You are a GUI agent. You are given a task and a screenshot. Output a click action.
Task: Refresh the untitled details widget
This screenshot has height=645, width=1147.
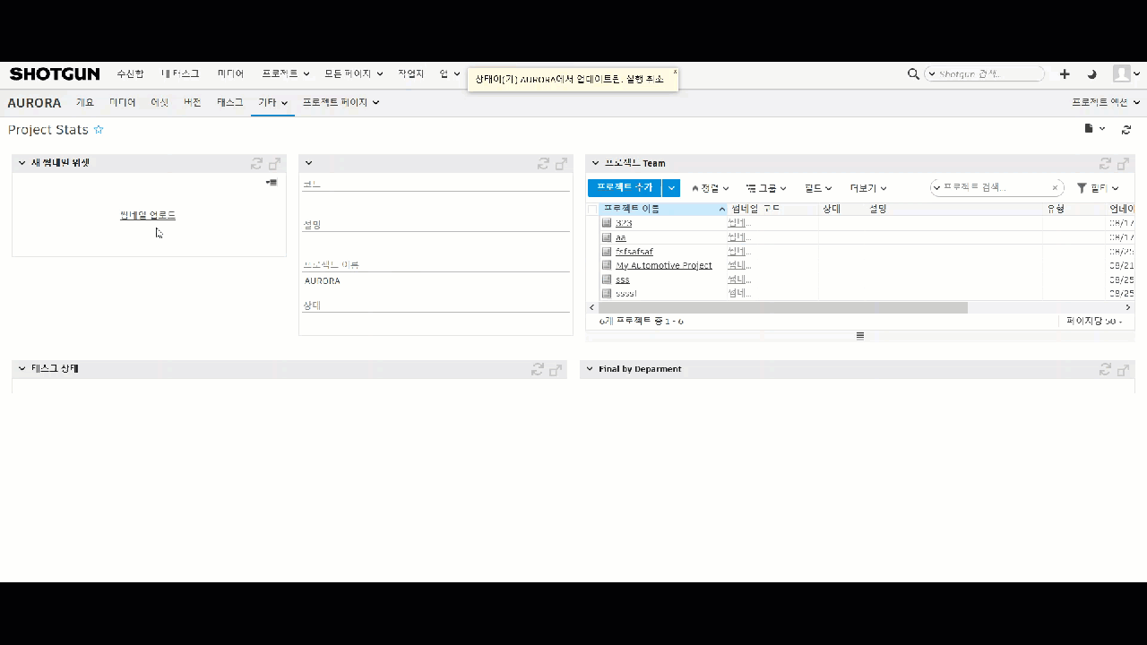[543, 164]
